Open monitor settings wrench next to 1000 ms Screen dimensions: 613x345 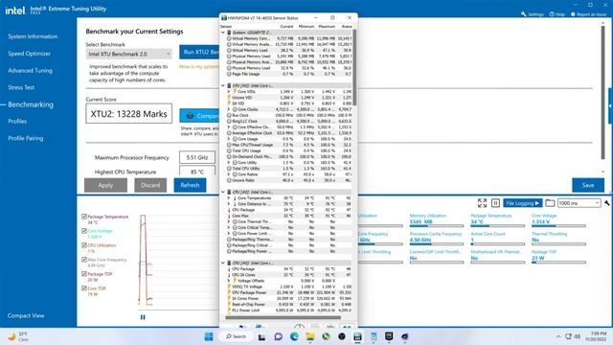tap(606, 203)
